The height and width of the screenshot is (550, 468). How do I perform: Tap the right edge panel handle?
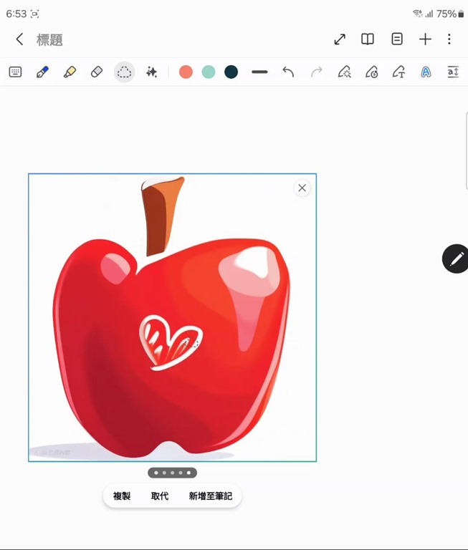coord(467,151)
